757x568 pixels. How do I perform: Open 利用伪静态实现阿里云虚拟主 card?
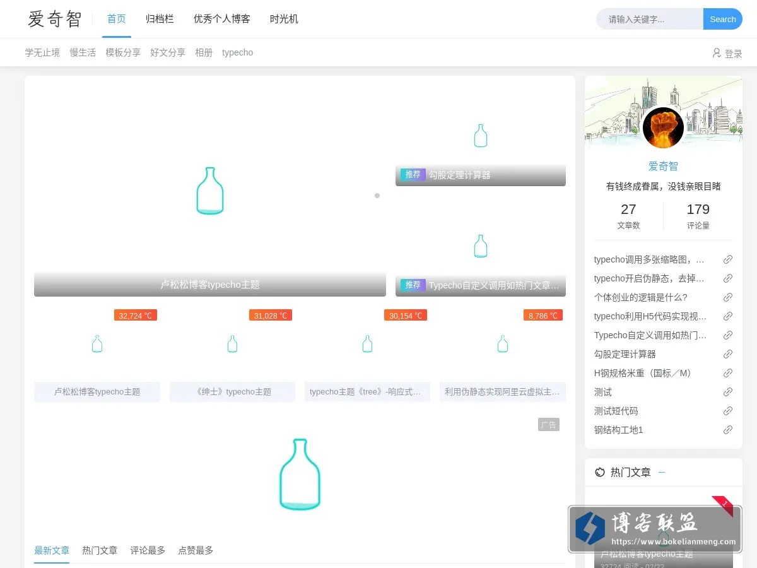[503, 354]
